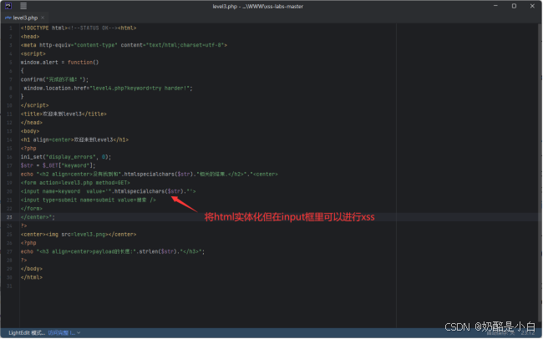This screenshot has width=543, height=339.
Task: Click the <h1 align=center> heading line
Action: pos(74,140)
